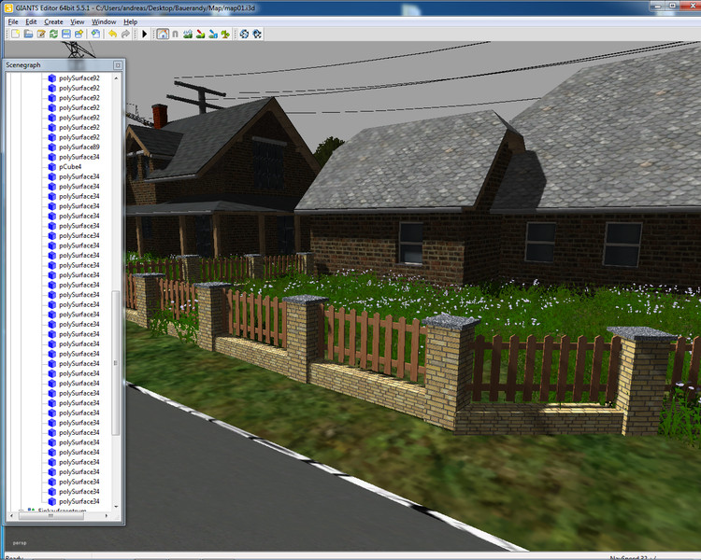Click the Scenegraph horizontal scrollbar thumb
Viewport: 701px width, 560px height.
click(50, 515)
